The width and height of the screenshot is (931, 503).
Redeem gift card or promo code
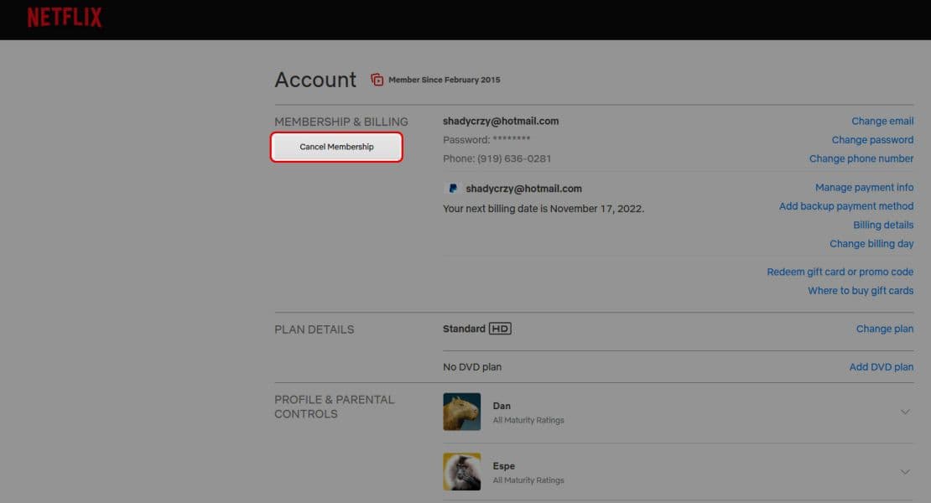coord(840,271)
